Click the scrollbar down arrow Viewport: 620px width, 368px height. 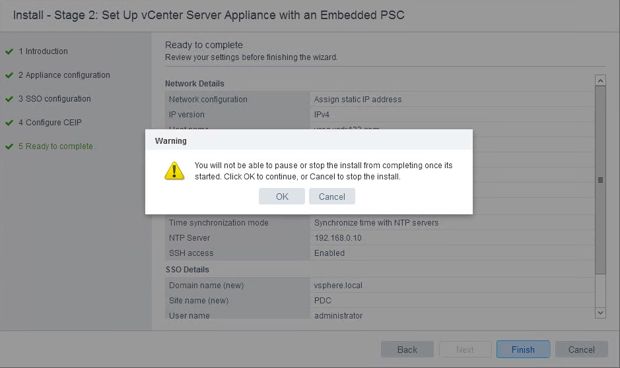point(600,313)
